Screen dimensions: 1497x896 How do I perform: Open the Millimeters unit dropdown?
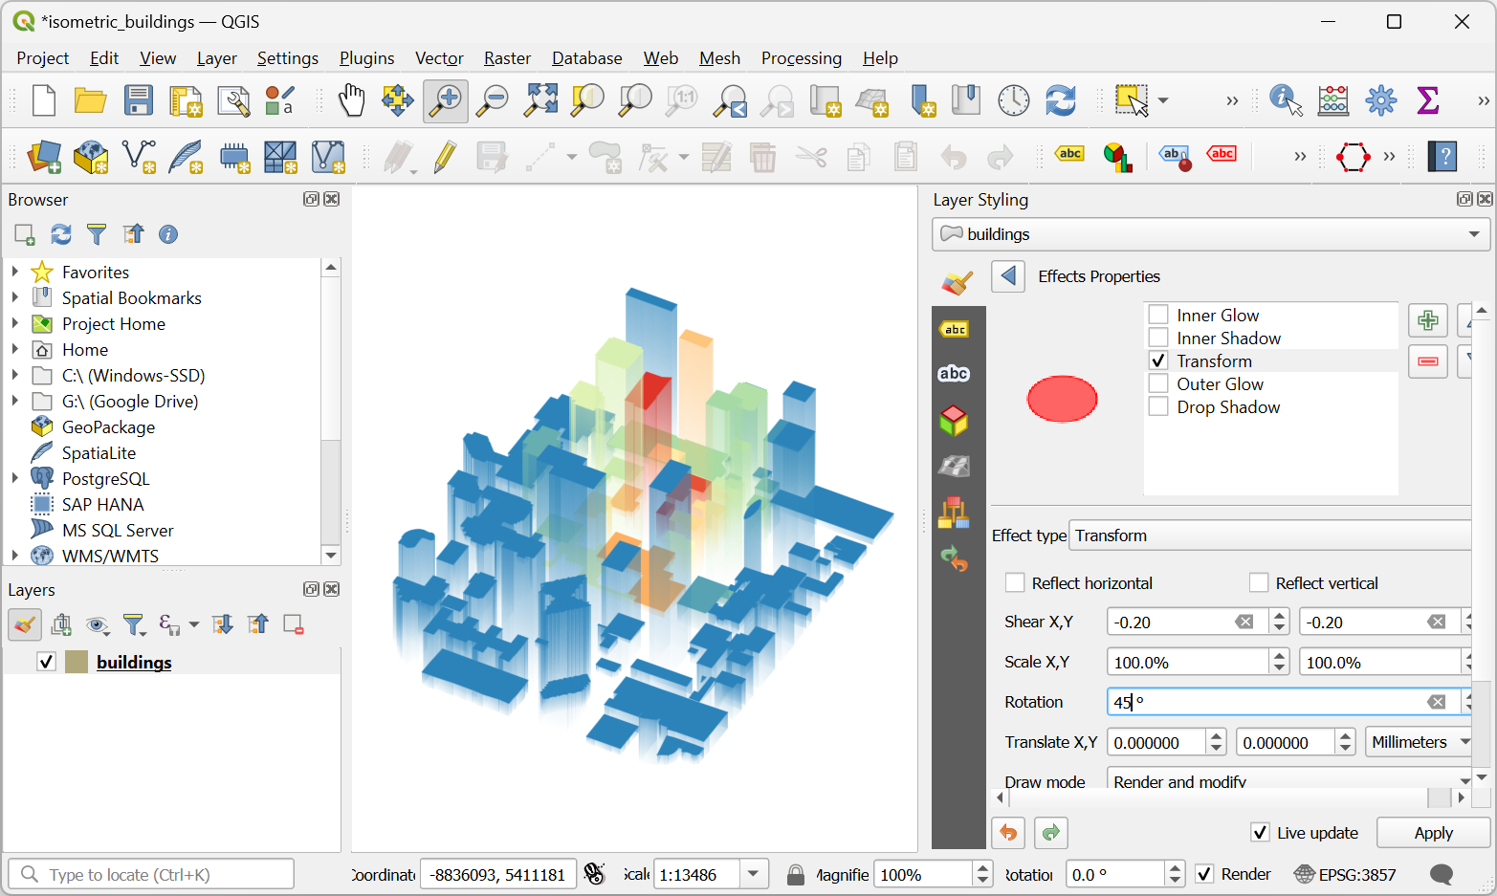[1419, 742]
